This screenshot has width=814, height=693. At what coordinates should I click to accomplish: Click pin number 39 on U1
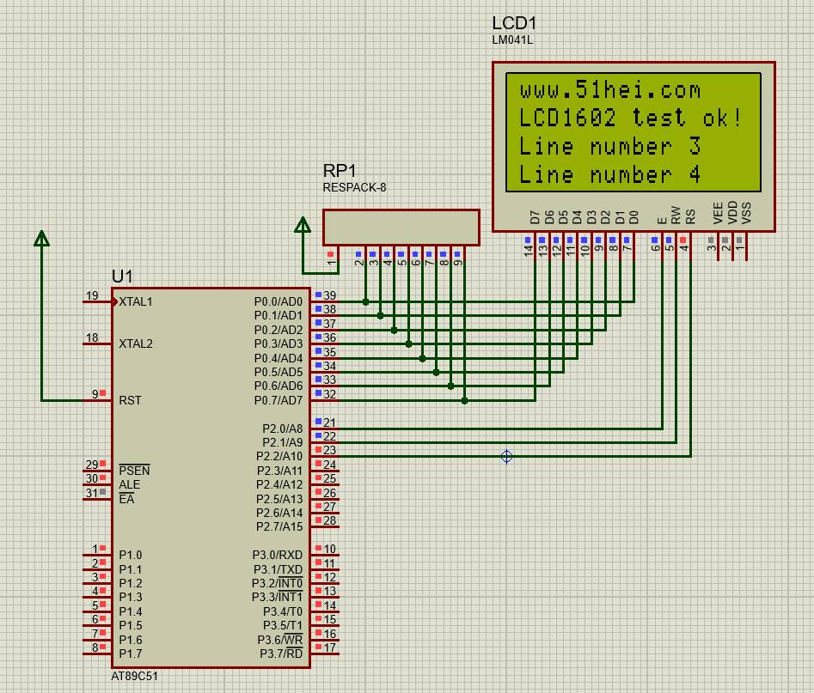coord(330,295)
